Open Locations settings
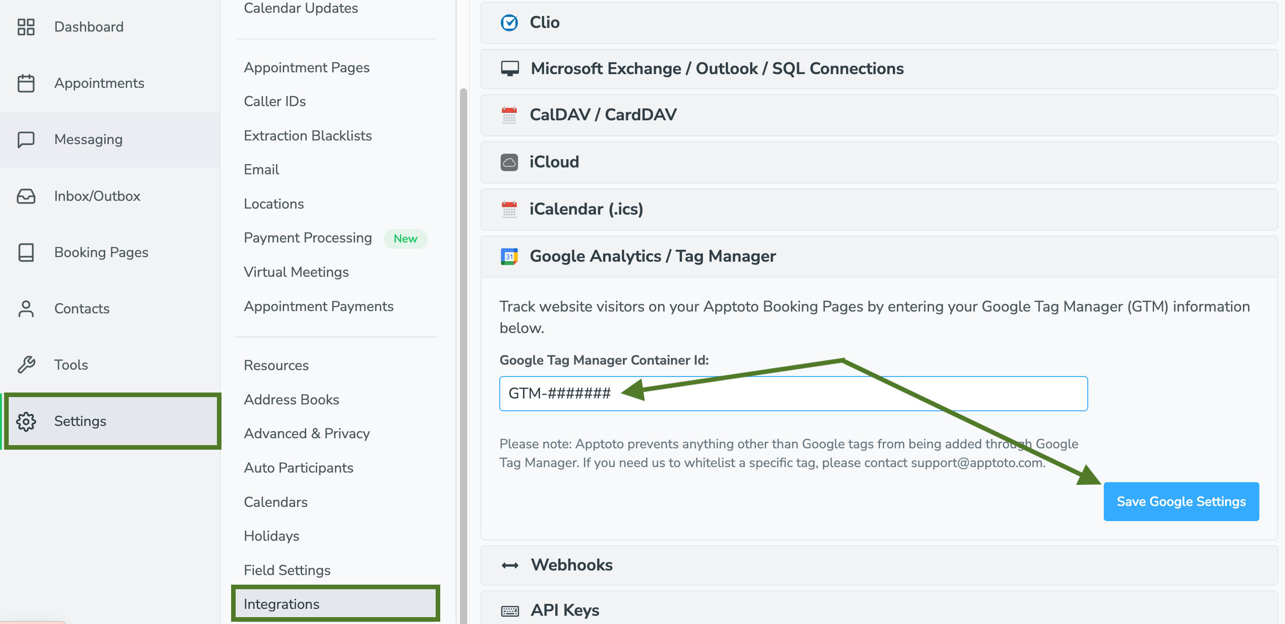This screenshot has width=1285, height=624. (x=274, y=204)
